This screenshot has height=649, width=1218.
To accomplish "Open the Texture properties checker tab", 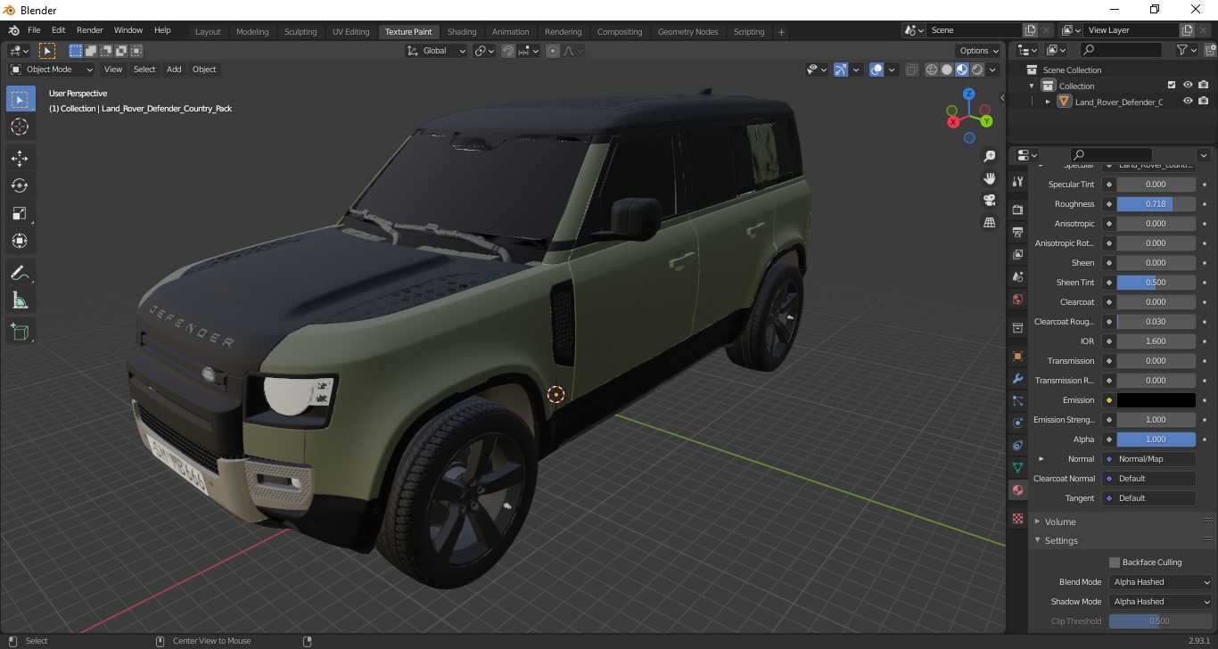I will pos(1017,518).
